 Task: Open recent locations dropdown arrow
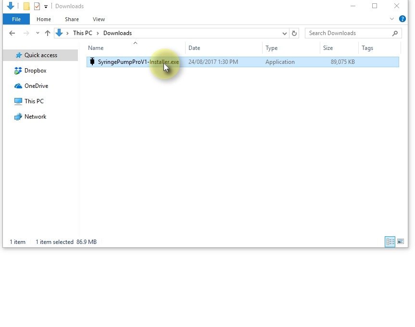pyautogui.click(x=38, y=33)
